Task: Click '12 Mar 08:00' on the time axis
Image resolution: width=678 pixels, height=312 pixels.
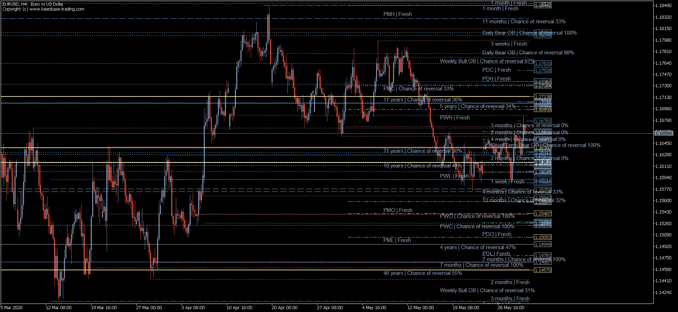Action: coord(59,308)
